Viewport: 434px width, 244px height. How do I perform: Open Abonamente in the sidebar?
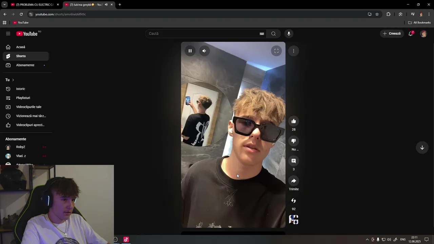click(x=26, y=65)
